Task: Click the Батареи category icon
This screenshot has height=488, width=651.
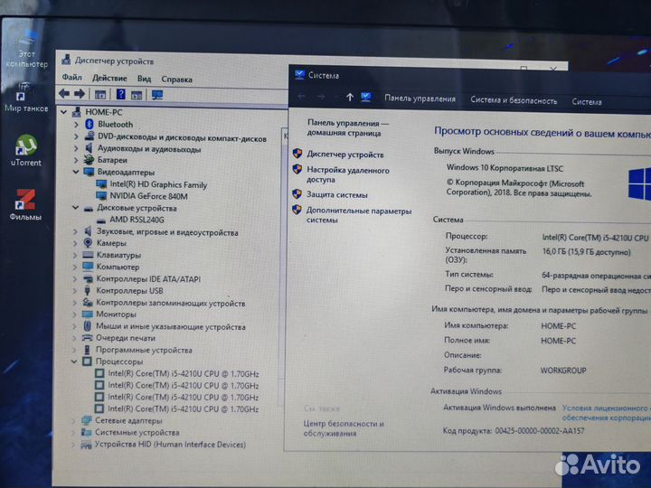Action: click(x=89, y=160)
